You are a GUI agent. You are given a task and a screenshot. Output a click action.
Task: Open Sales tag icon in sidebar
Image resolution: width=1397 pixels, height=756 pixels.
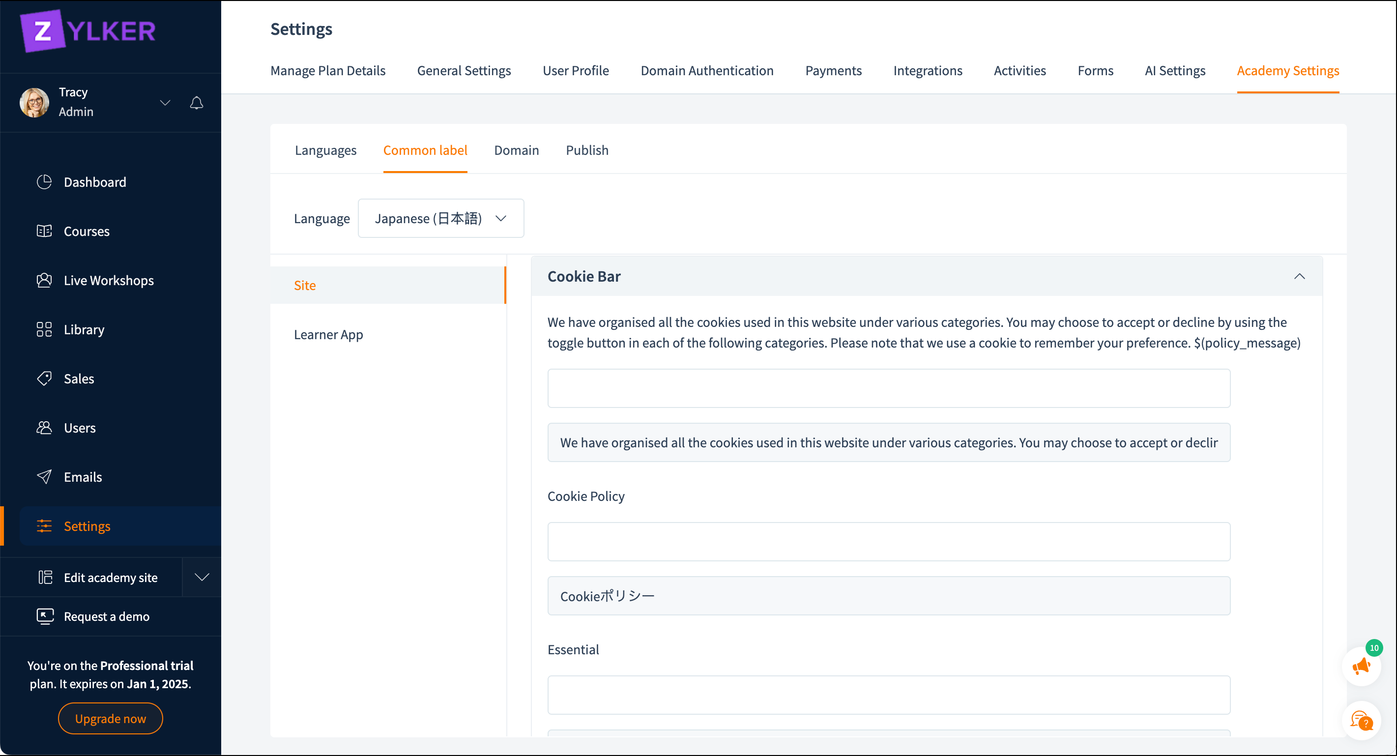click(x=44, y=378)
